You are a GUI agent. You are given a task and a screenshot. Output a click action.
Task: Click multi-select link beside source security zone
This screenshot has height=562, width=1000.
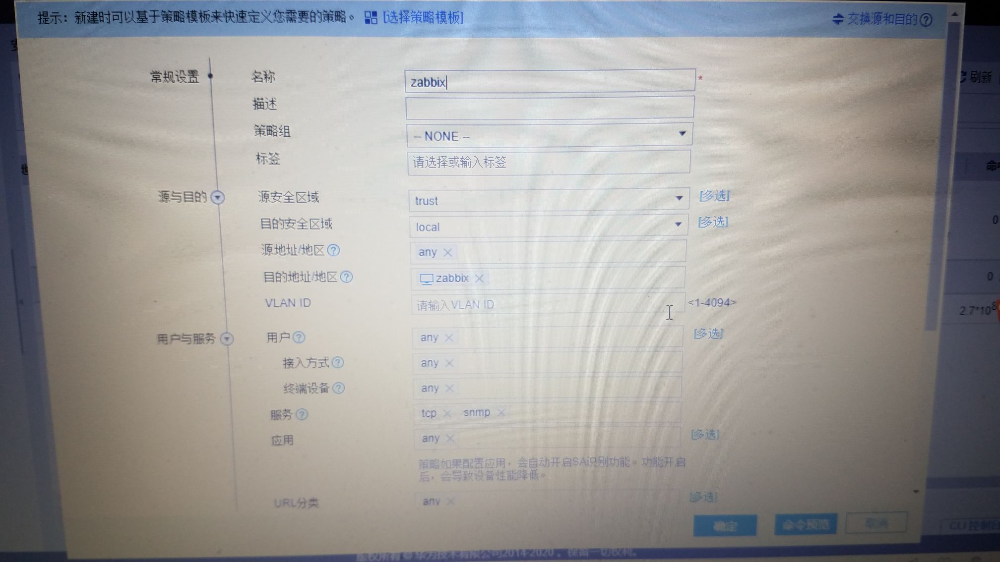pos(714,196)
